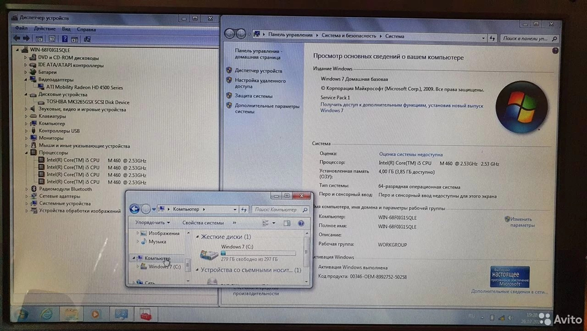
Task: Select the Контроллеры USB tree item
Action: click(59, 131)
